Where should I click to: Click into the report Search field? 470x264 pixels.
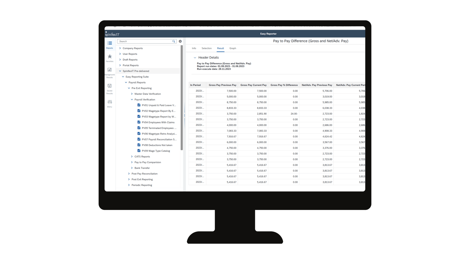(145, 41)
